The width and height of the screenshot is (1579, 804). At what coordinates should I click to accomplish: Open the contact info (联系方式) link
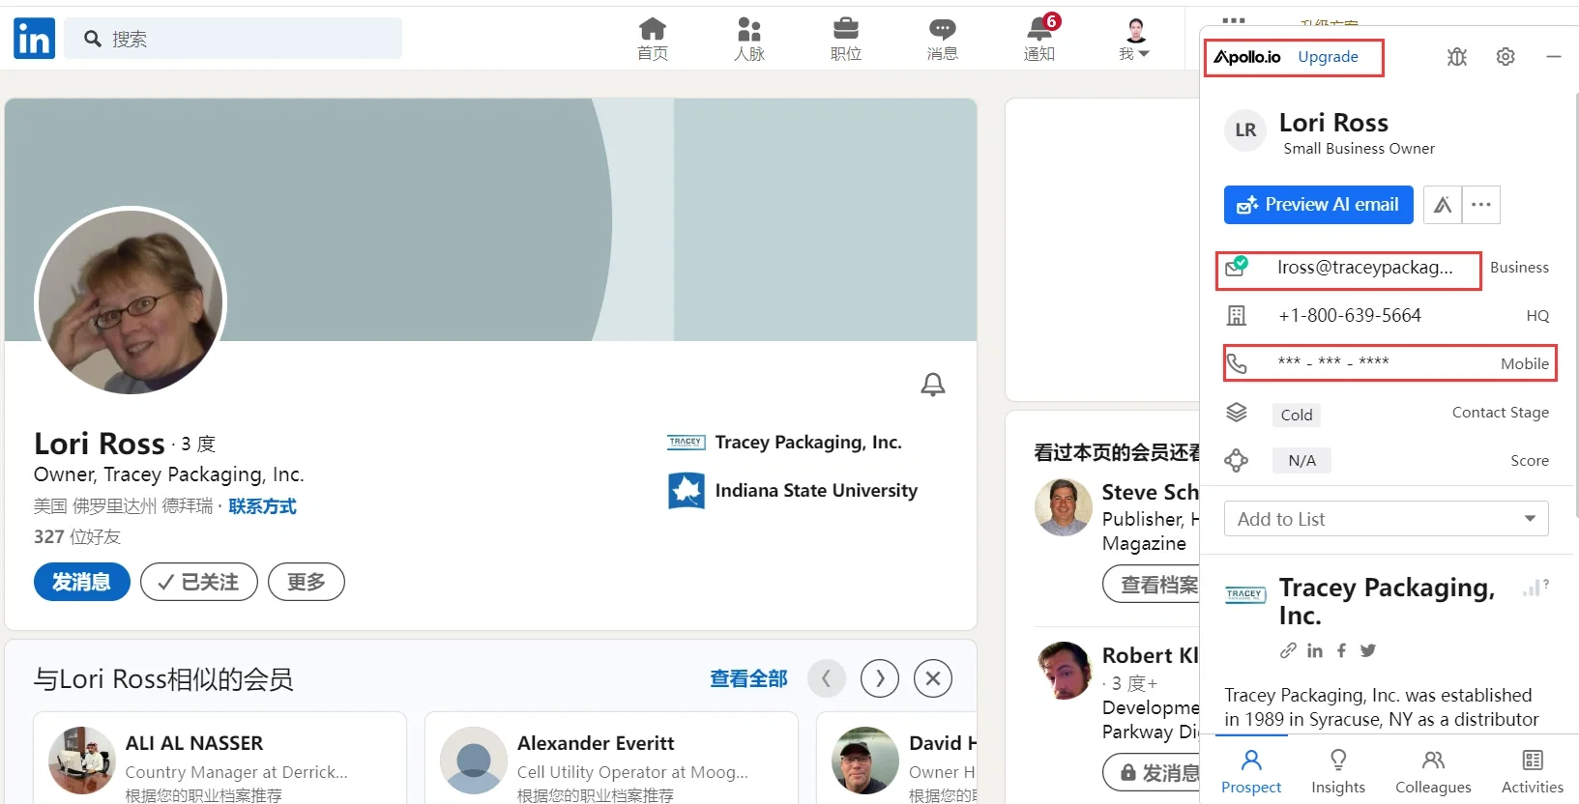[262, 506]
